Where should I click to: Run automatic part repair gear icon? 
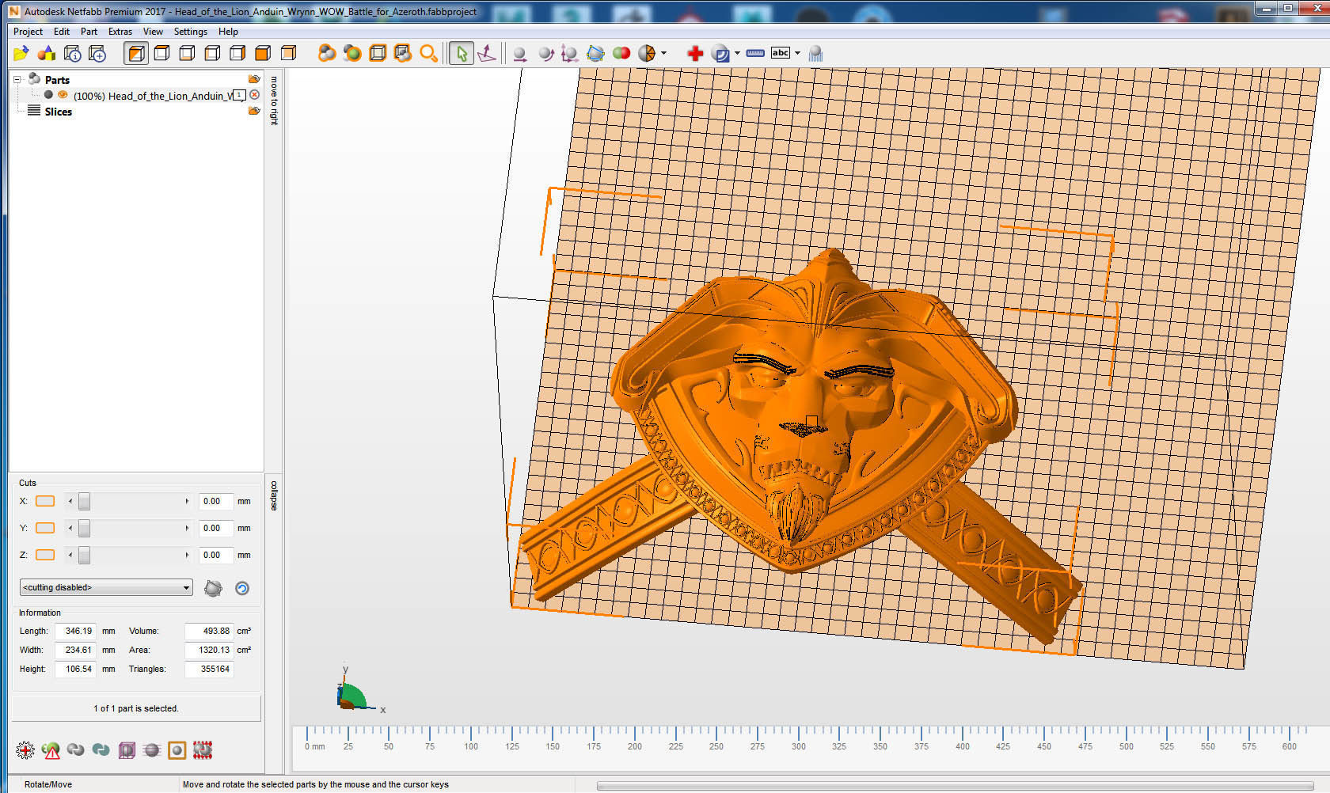click(25, 749)
